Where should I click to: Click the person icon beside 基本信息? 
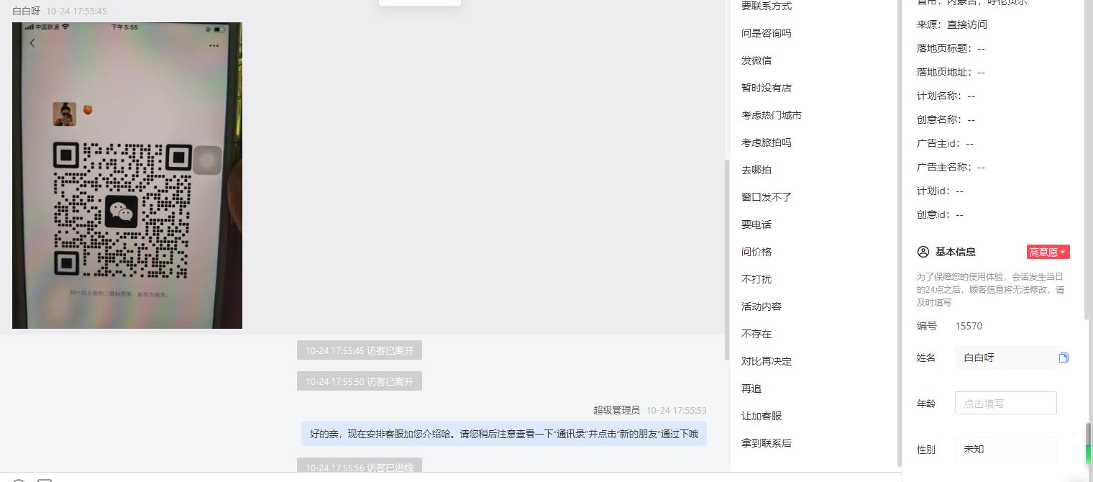[x=923, y=252]
